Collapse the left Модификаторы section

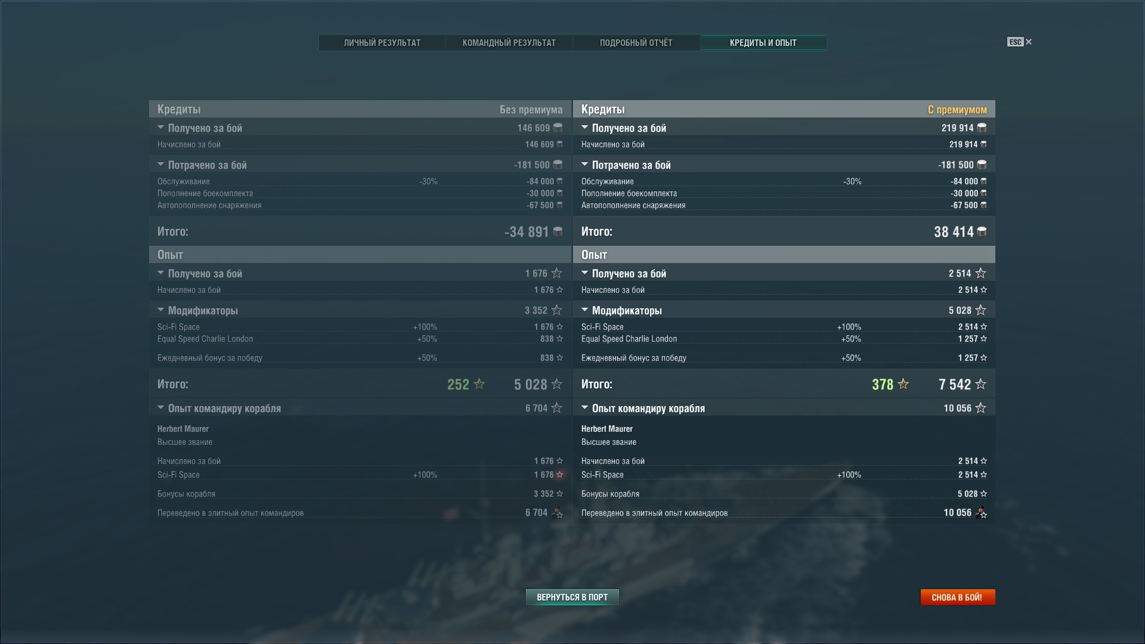coord(160,310)
